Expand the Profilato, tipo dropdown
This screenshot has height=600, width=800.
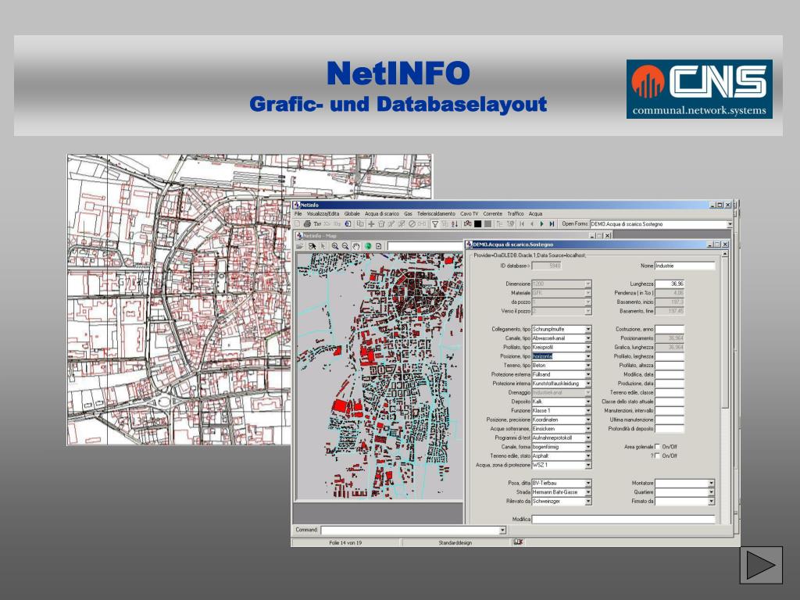(588, 348)
